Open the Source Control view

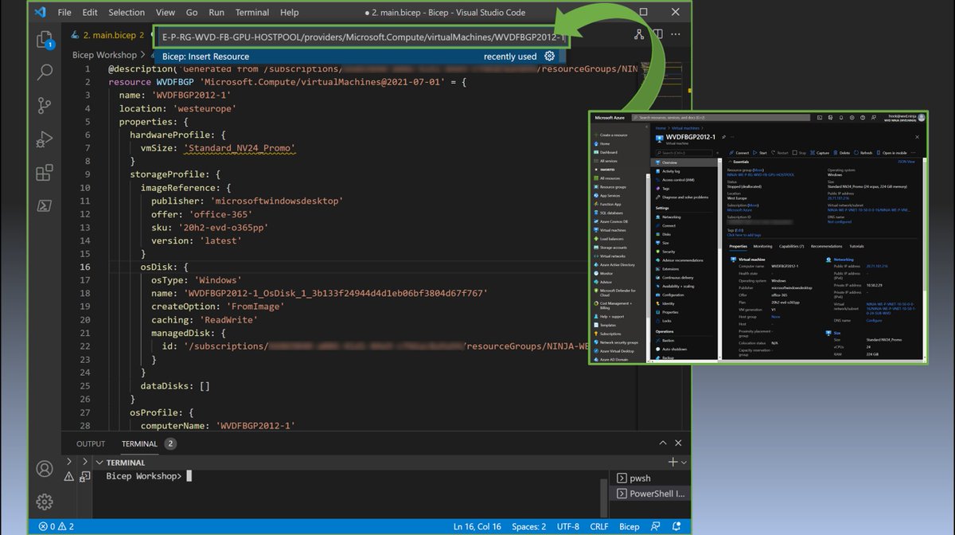pyautogui.click(x=45, y=106)
